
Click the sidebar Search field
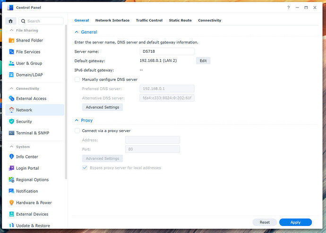click(41, 21)
